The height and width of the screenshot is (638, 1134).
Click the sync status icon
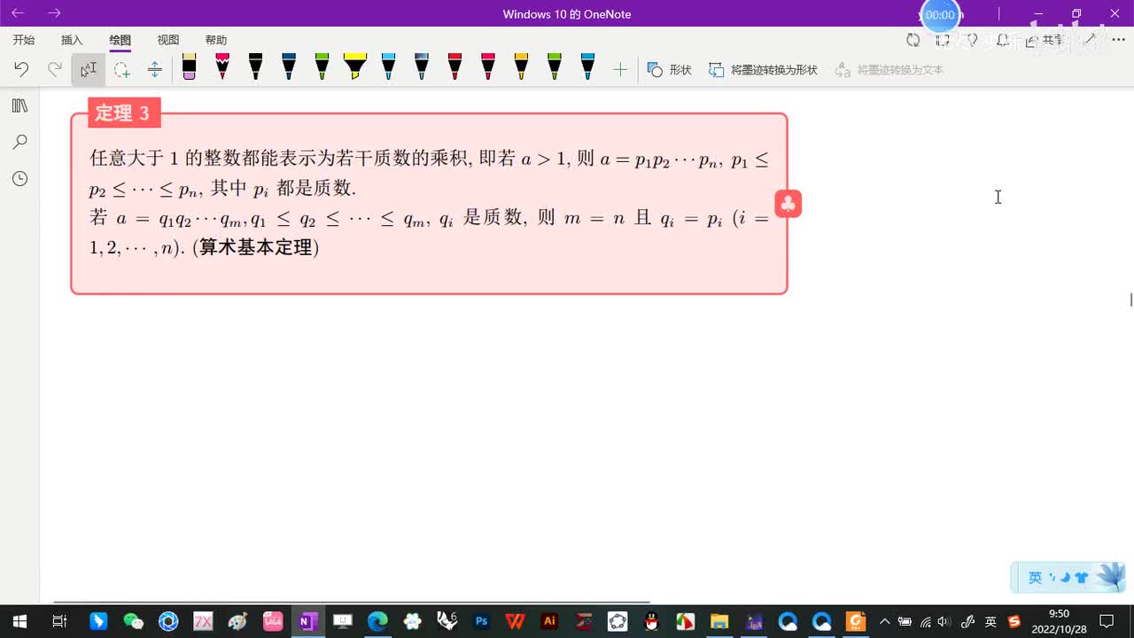(x=913, y=40)
